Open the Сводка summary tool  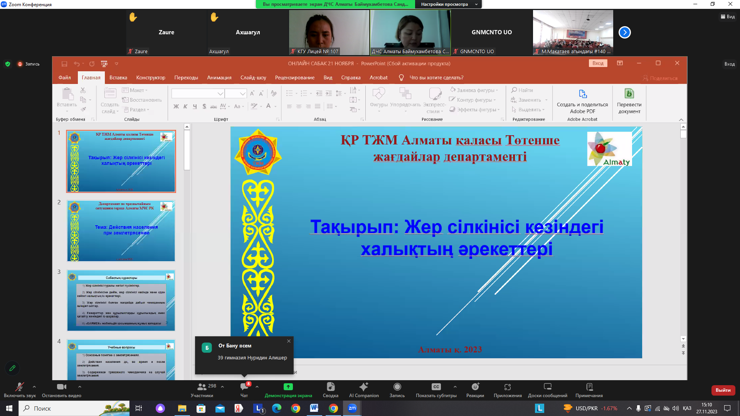331,390
